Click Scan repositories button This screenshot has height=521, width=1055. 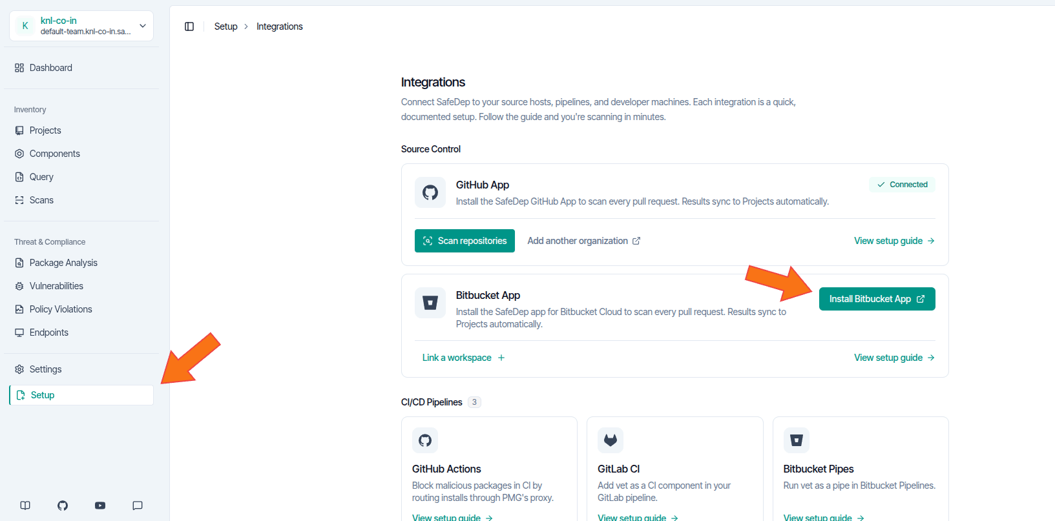(465, 241)
